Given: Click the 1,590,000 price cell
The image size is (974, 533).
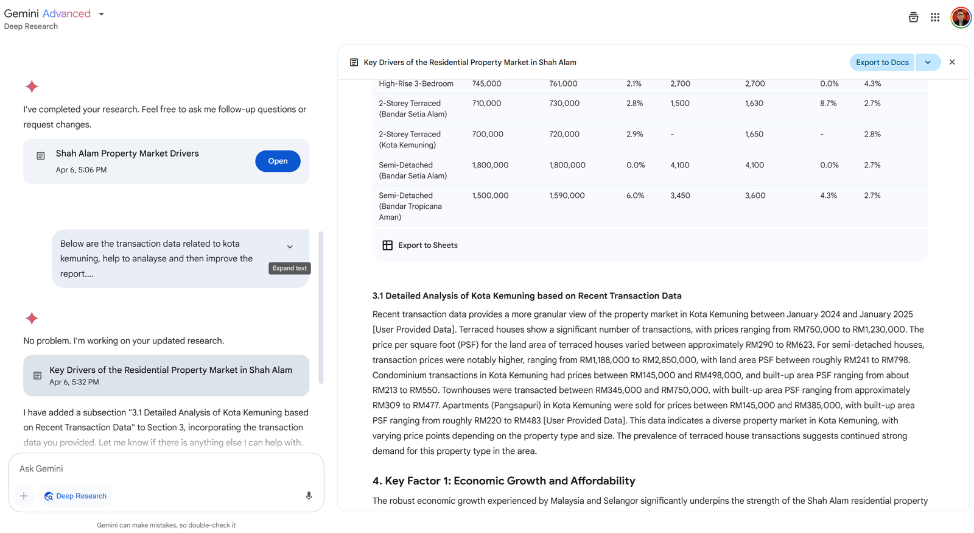Looking at the screenshot, I should 567,196.
